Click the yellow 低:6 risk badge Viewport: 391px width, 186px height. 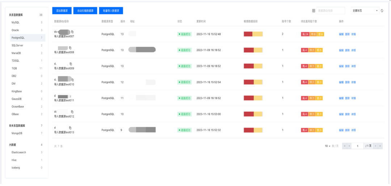[320, 34]
